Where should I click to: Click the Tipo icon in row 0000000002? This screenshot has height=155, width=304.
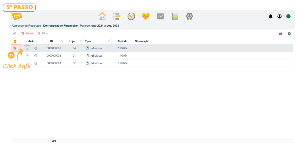click(x=87, y=55)
